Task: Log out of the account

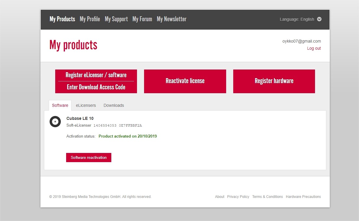Action: click(314, 48)
